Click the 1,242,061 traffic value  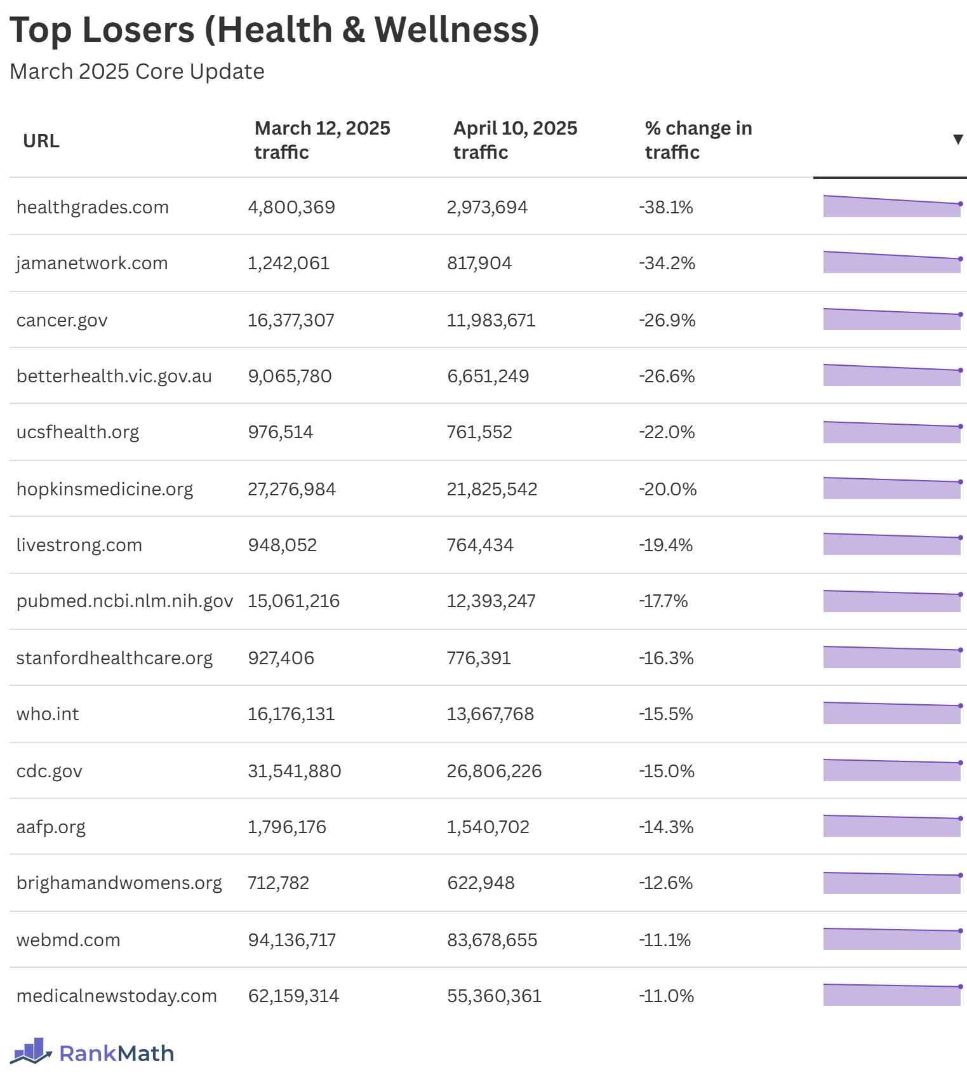[289, 263]
